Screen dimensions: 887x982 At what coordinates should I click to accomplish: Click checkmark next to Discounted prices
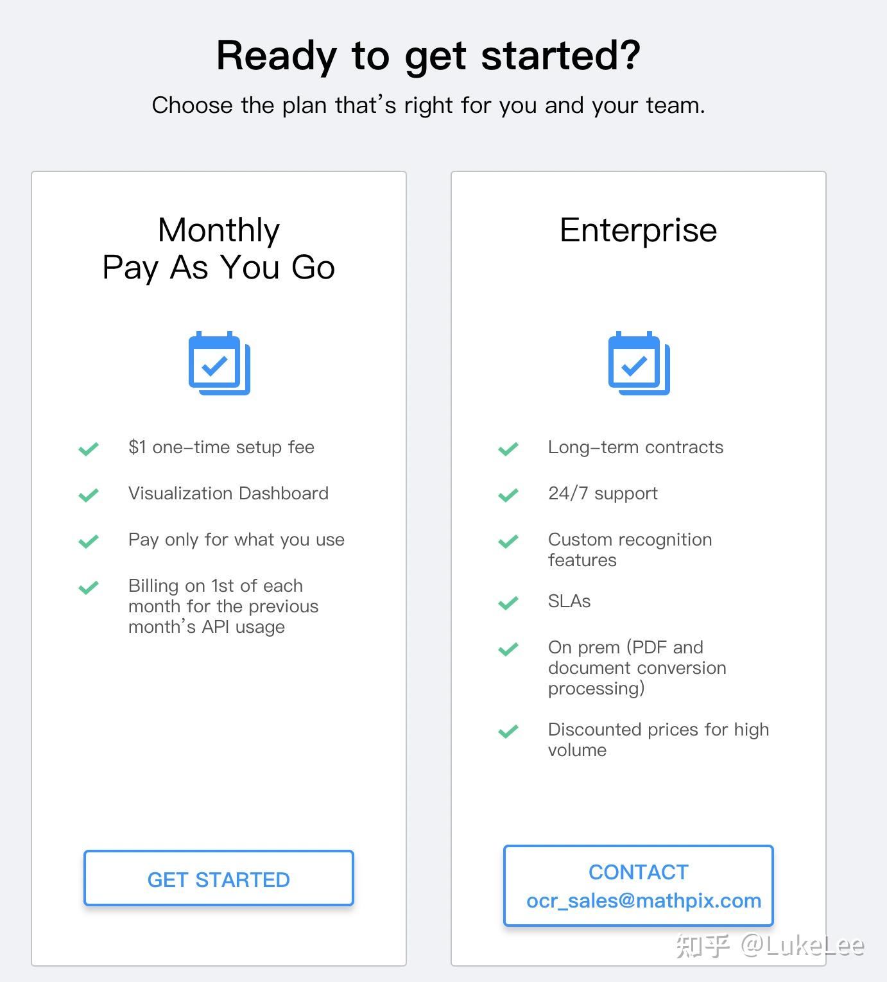click(508, 731)
